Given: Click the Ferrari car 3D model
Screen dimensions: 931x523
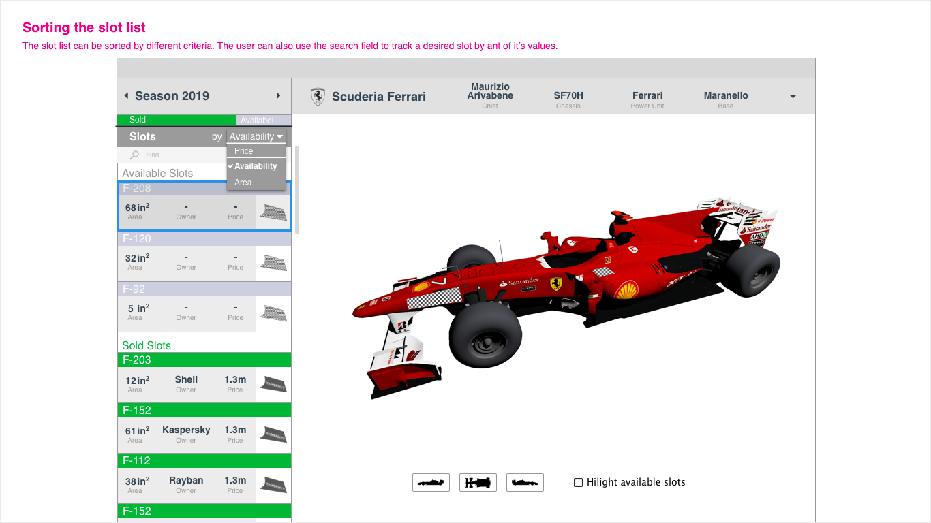Looking at the screenshot, I should pos(566,297).
